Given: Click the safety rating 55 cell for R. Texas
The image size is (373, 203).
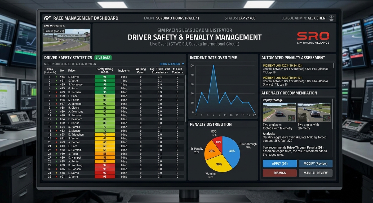Looking at the screenshot, I should [105, 154].
